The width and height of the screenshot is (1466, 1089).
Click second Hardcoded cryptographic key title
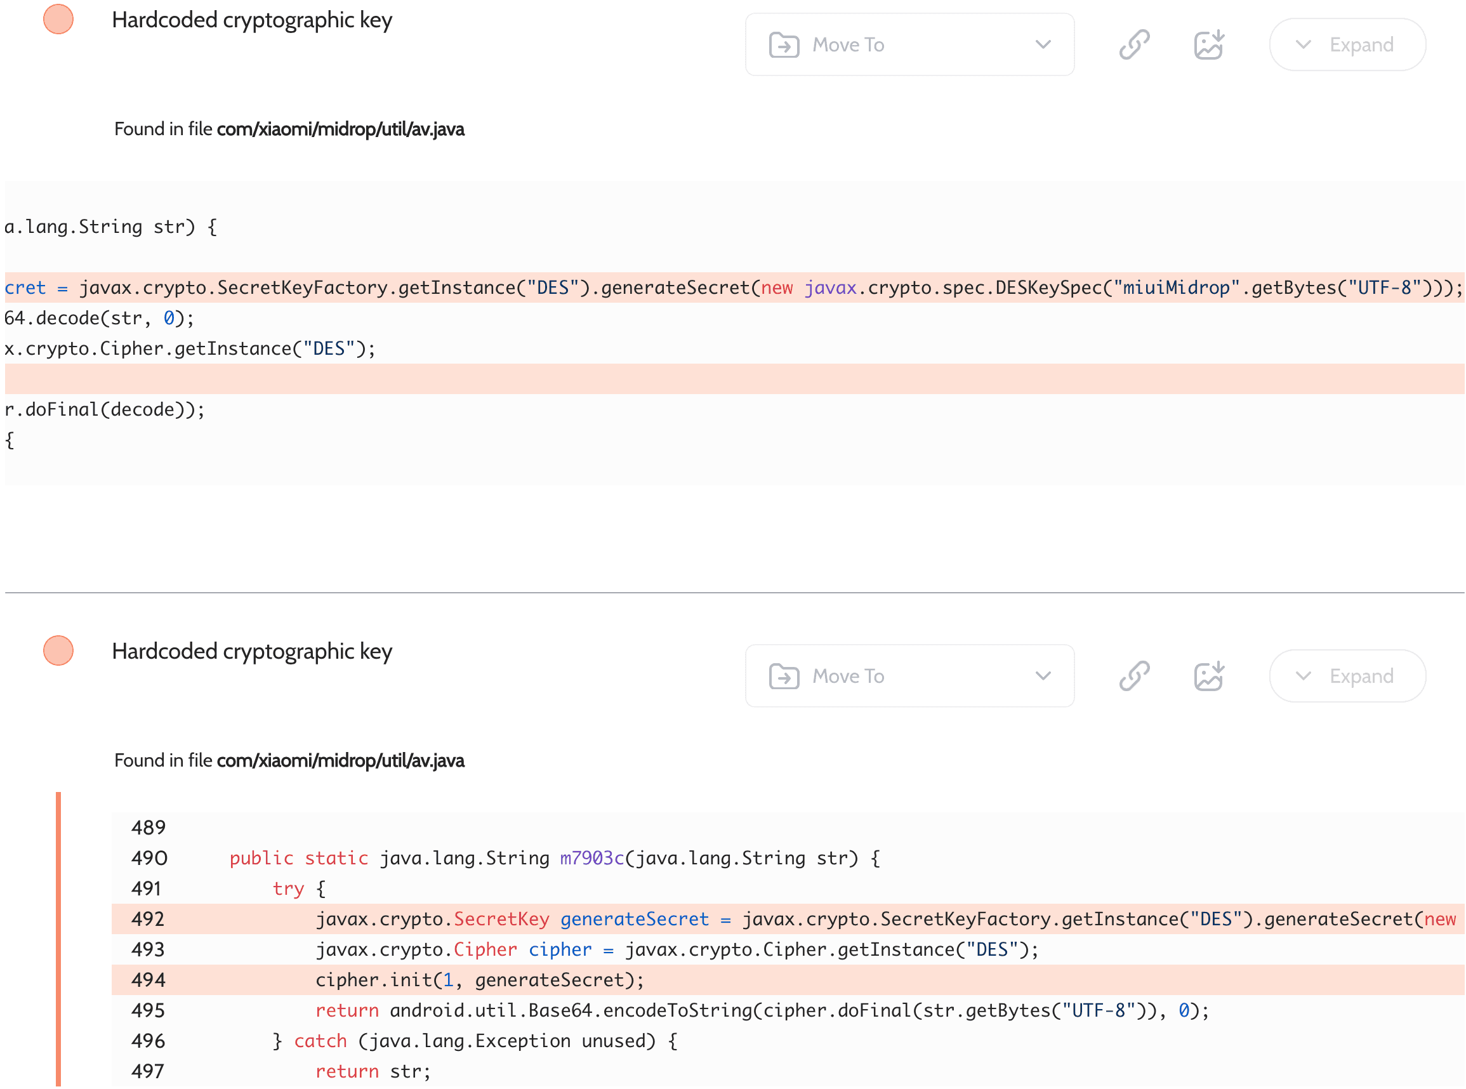tap(252, 651)
